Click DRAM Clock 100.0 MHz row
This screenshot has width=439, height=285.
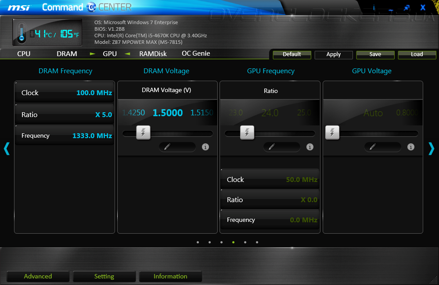click(x=65, y=93)
